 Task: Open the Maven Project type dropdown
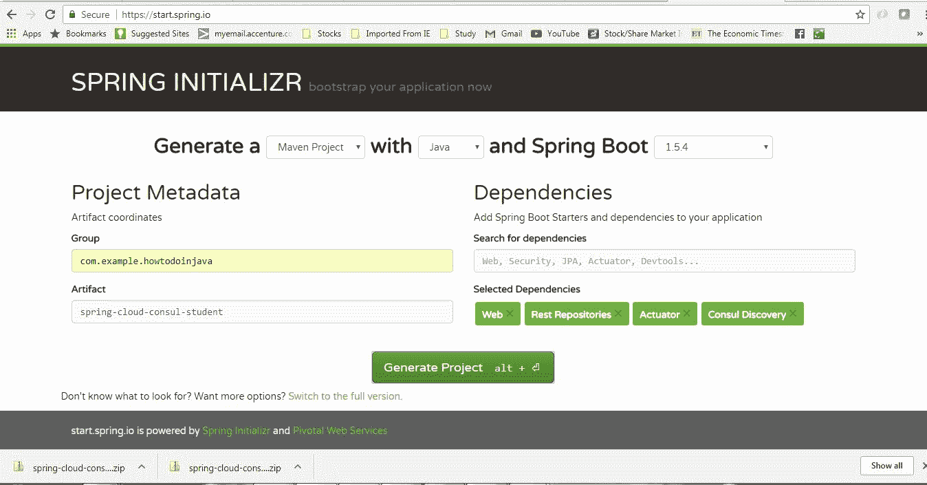[x=316, y=147]
